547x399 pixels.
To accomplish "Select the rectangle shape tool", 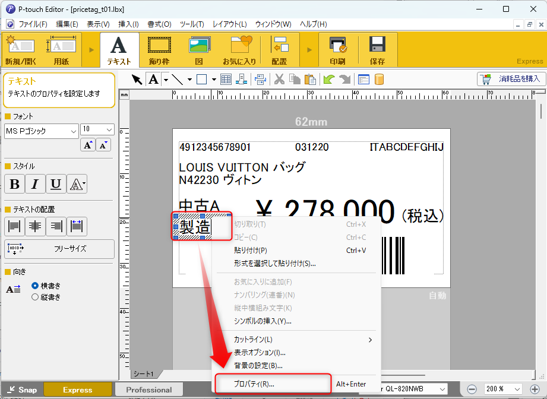I will pos(202,80).
